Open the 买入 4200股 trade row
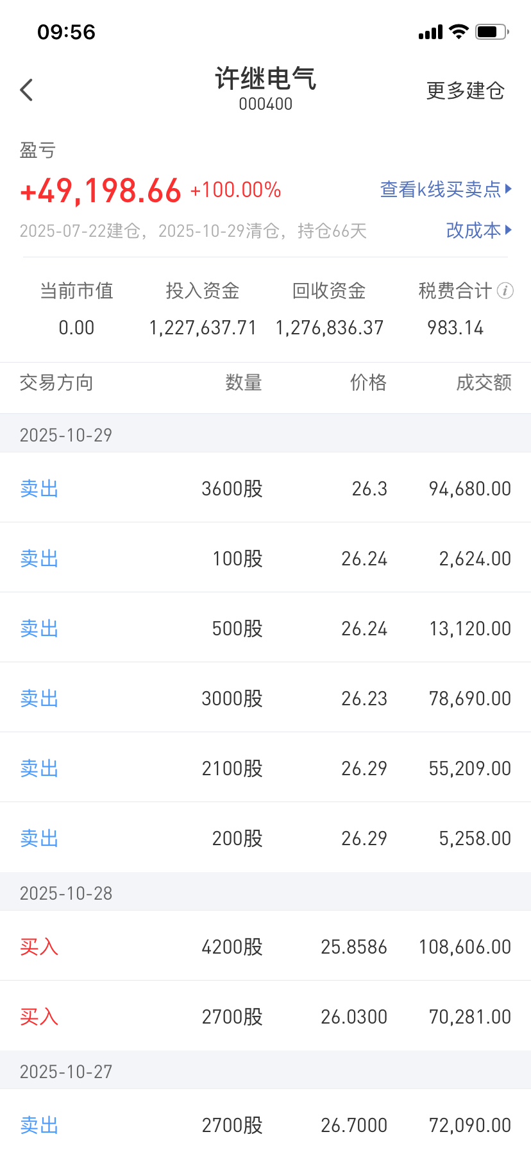This screenshot has height=1150, width=531. pos(265,946)
